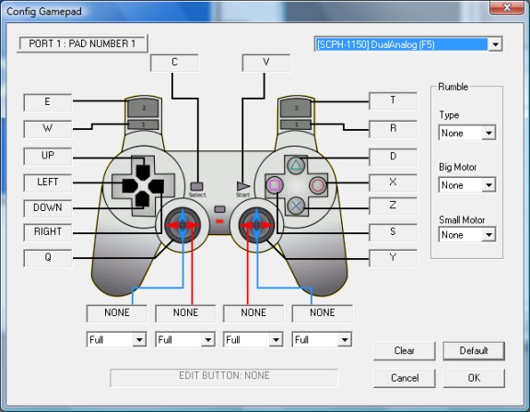Select the D mapping box for Triangle

click(x=393, y=157)
